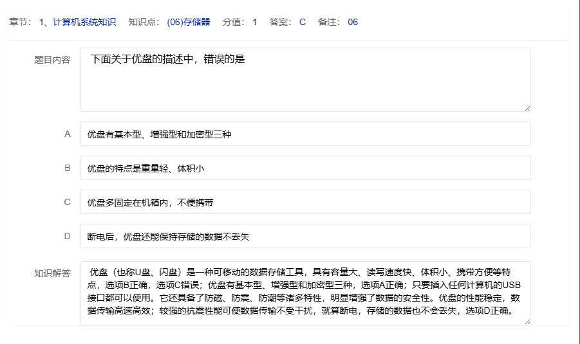580x344 pixels.
Task: Click option D input about 断电后 data
Action: point(305,237)
